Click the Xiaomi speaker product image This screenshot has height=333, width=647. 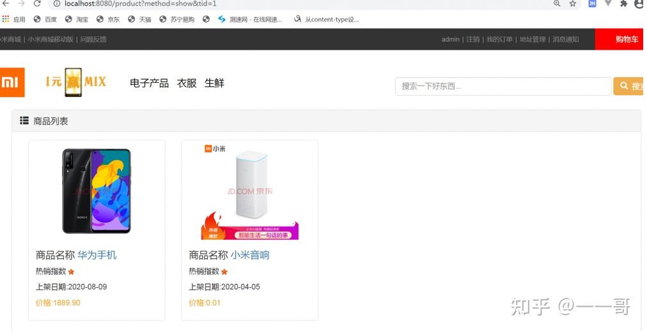pyautogui.click(x=249, y=191)
